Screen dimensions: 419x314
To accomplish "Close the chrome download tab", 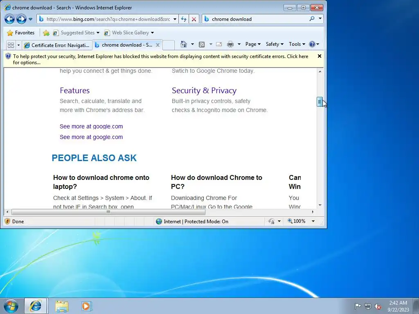I will click(158, 45).
